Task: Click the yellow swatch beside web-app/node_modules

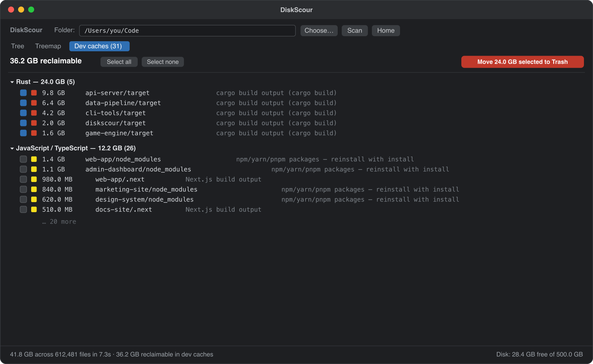Action: pos(34,159)
